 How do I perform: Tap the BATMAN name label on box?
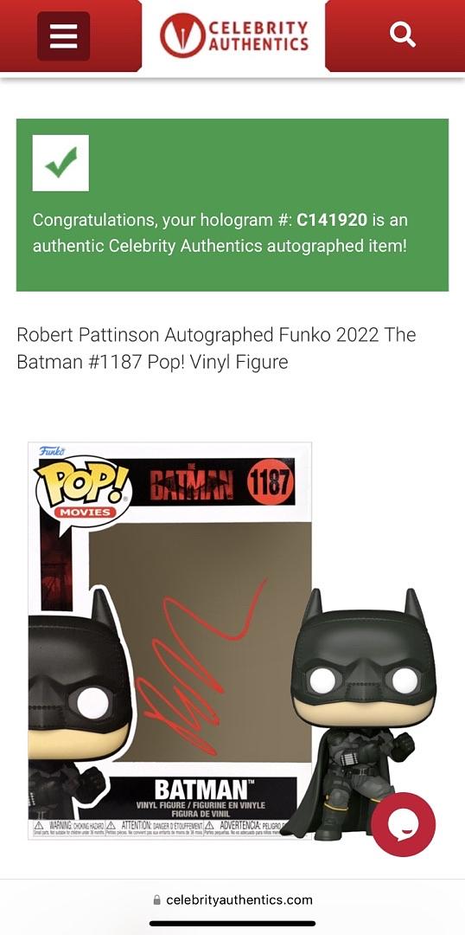pyautogui.click(x=201, y=790)
